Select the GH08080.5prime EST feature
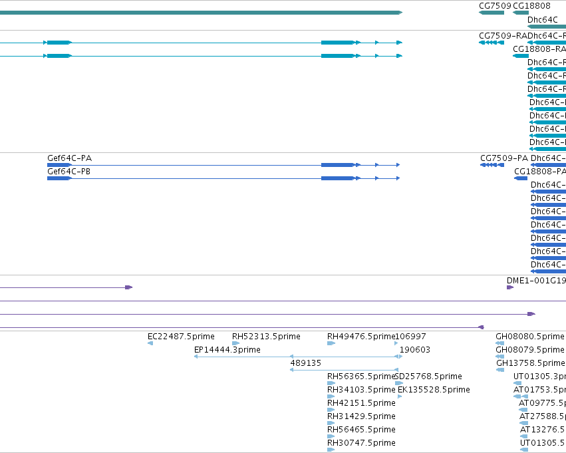Screen dimensions: 566x453 pos(500,343)
